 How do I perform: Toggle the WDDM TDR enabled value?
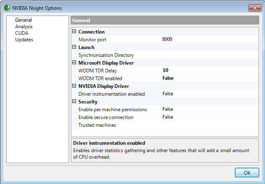click(209, 79)
